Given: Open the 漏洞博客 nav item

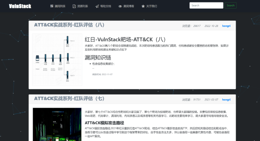Looking at the screenshot, I should pos(126,6).
